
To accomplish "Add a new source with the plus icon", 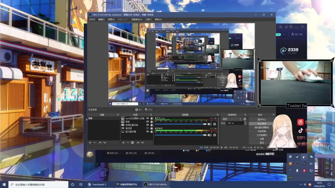I will tap(123, 142).
